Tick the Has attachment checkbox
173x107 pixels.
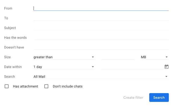(7, 86)
